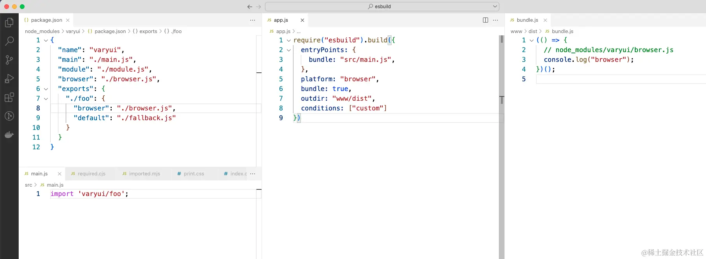
Task: Collapse the "exports" fold on line 6
Action: coord(46,89)
